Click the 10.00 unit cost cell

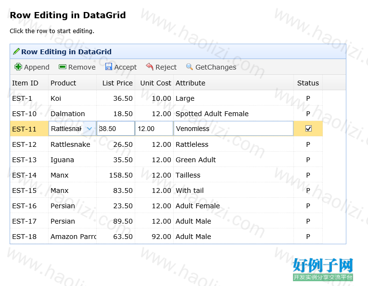[154, 98]
